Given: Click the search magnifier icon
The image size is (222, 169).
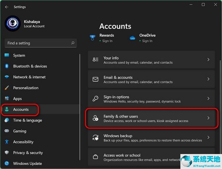Looking at the screenshot, I should pos(73,43).
